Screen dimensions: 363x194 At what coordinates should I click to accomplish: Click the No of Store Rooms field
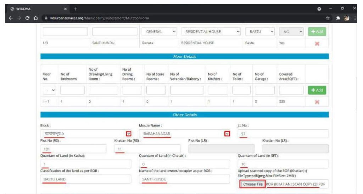[x=156, y=90]
